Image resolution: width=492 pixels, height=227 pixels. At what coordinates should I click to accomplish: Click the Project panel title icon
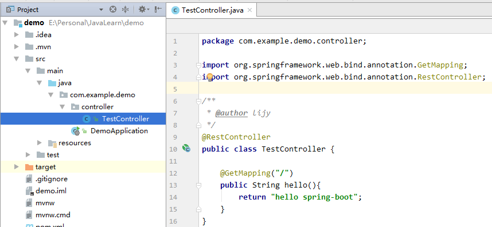point(10,10)
